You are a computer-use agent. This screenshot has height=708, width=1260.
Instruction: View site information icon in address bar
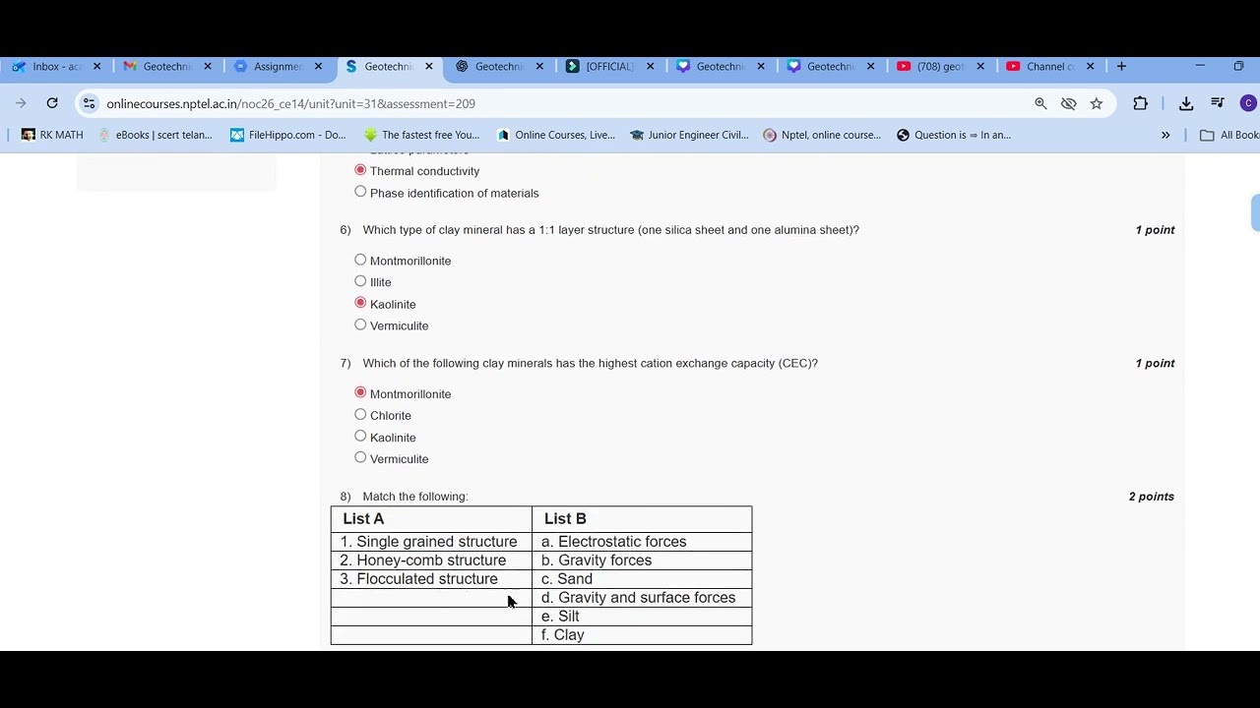coord(89,103)
